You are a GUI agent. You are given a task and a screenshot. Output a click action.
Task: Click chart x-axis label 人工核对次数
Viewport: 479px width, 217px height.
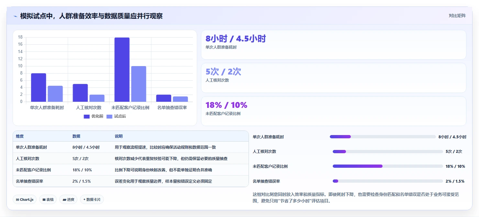[89, 108]
